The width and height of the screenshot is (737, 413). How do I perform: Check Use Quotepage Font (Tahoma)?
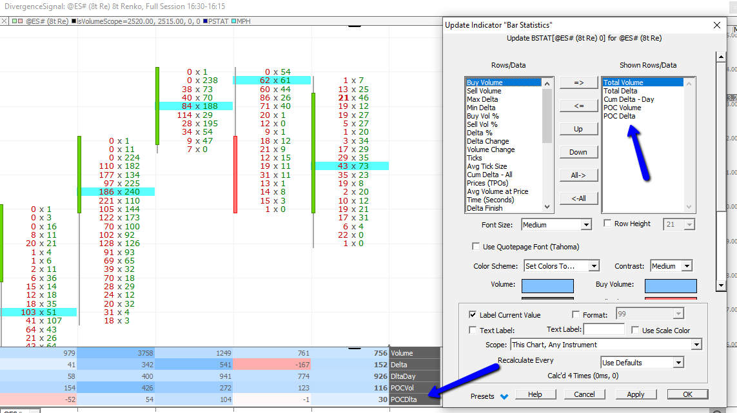[476, 246]
